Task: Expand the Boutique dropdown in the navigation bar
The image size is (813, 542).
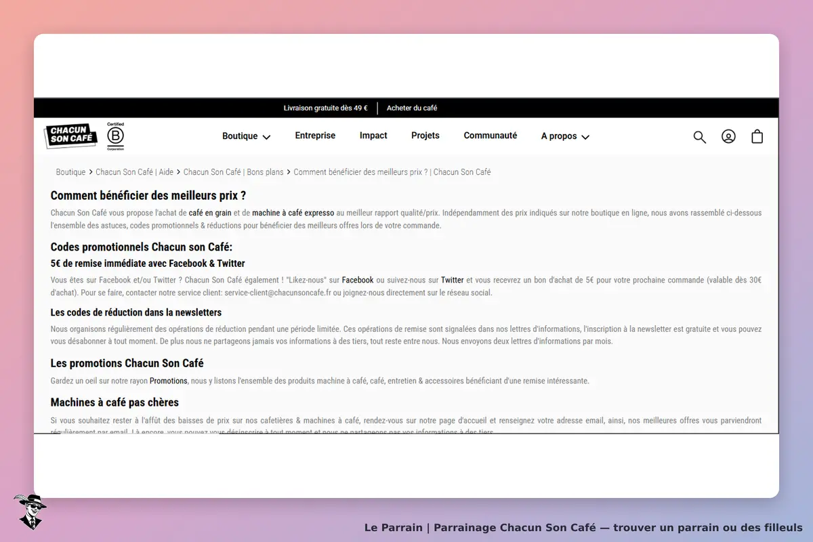Action: click(247, 136)
